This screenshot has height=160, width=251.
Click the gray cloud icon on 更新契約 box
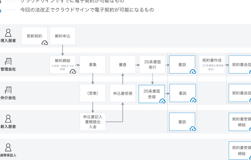[45, 43]
